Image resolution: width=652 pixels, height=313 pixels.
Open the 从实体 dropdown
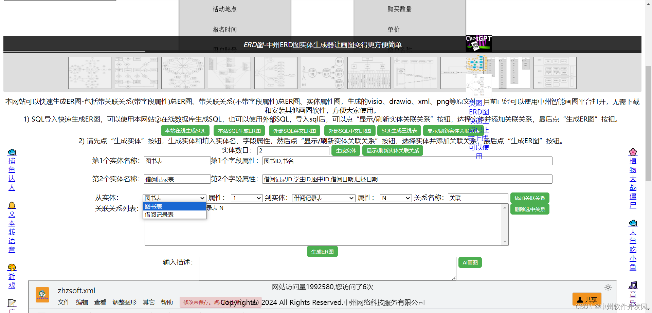(x=175, y=198)
